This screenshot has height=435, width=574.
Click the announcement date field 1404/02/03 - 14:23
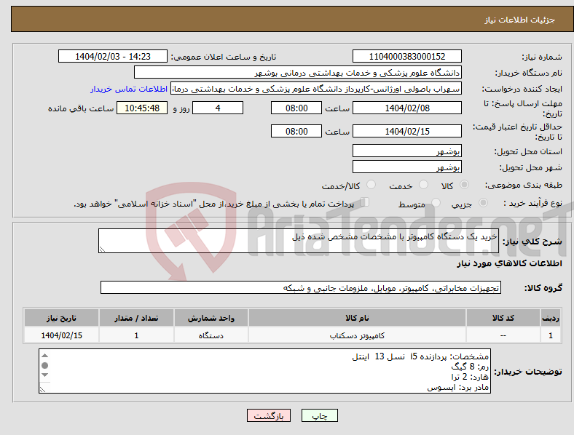113,56
